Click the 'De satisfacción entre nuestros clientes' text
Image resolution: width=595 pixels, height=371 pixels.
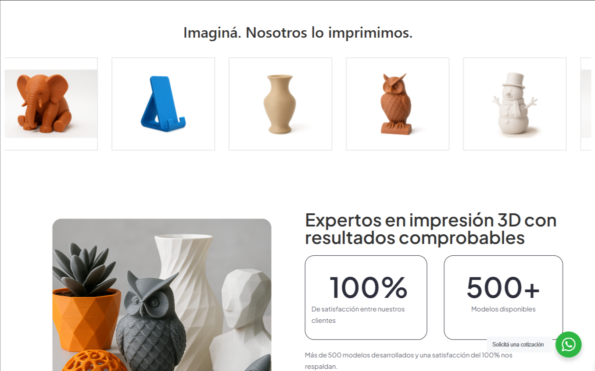click(358, 314)
